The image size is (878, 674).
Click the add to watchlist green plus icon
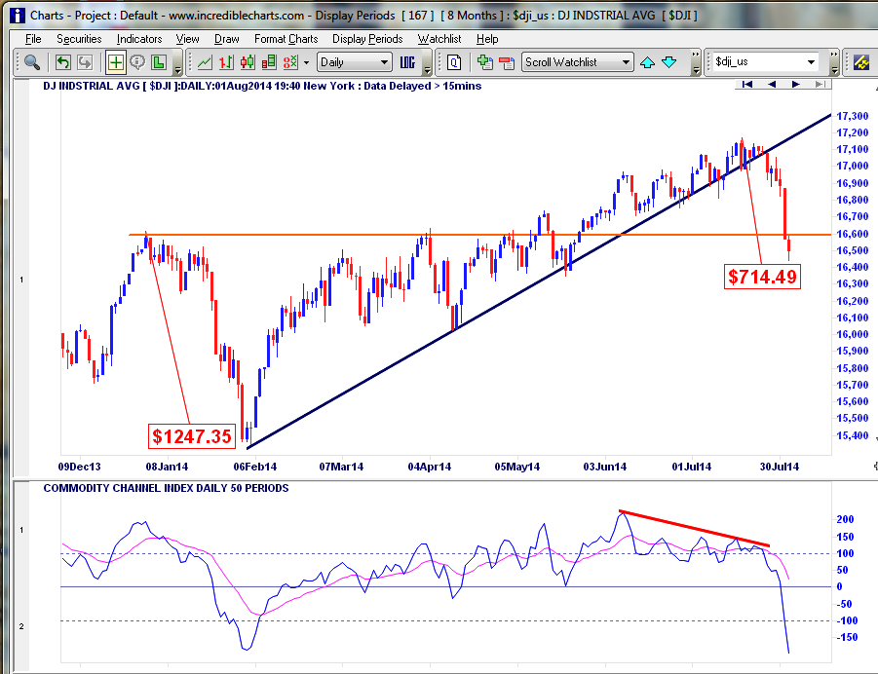tap(485, 62)
